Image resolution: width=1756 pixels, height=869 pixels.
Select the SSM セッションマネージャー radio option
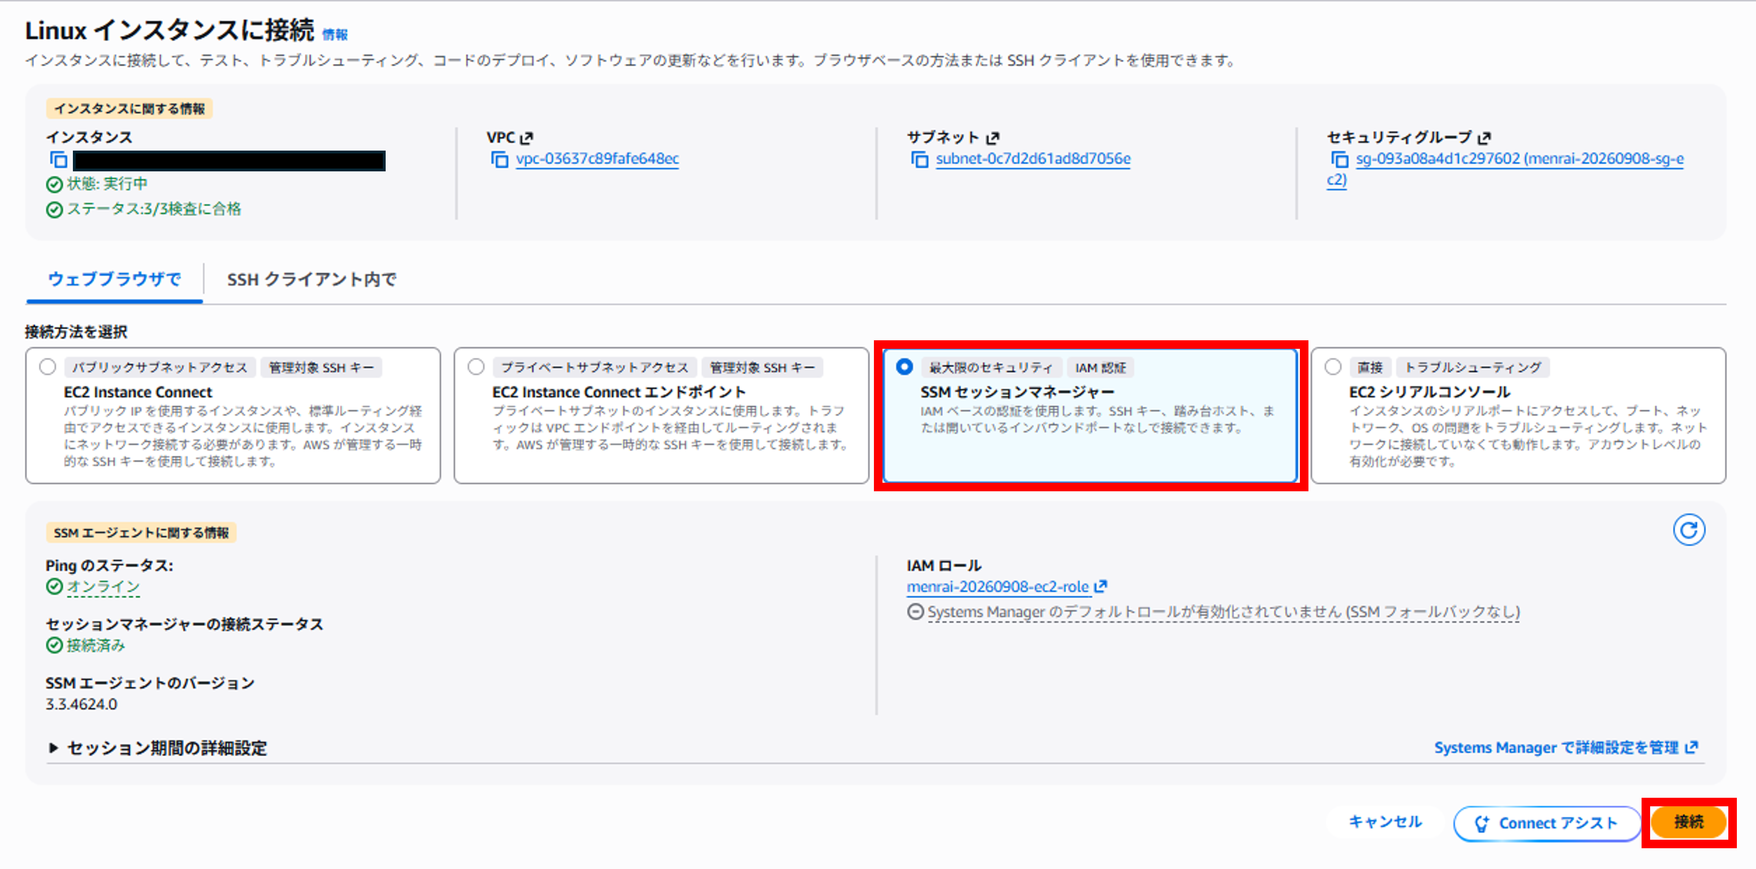[904, 367]
